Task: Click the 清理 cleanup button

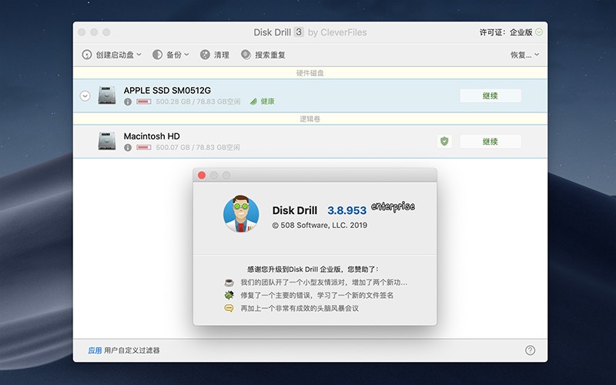Action: [x=215, y=55]
